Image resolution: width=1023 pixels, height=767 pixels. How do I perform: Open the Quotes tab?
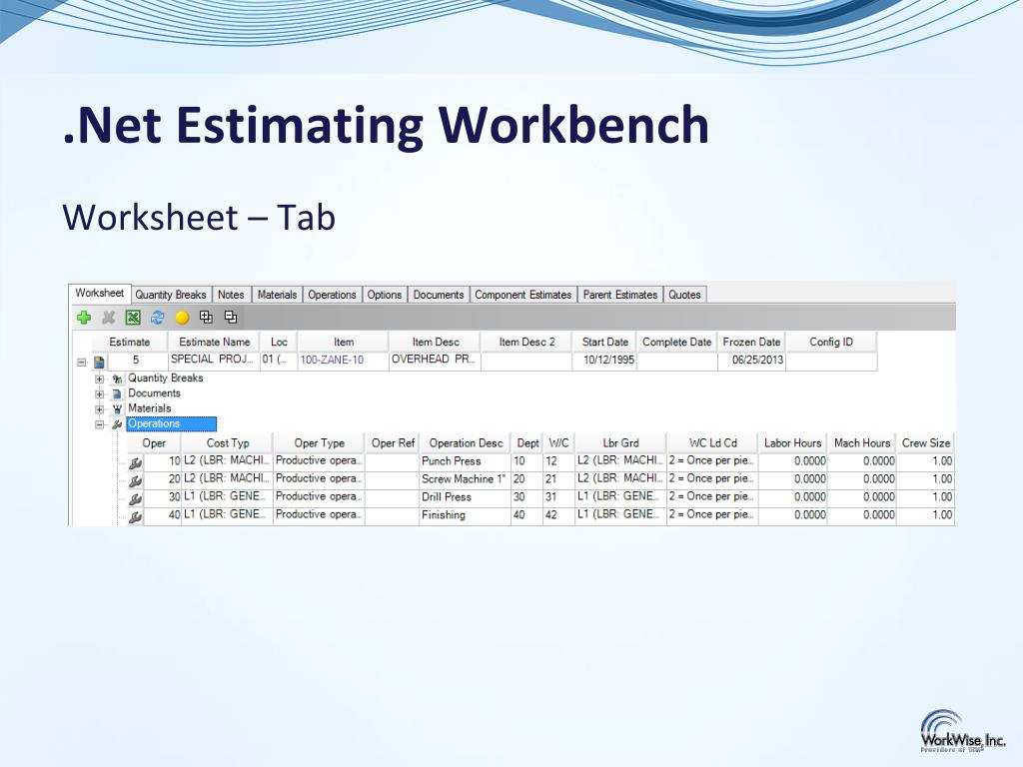[684, 295]
